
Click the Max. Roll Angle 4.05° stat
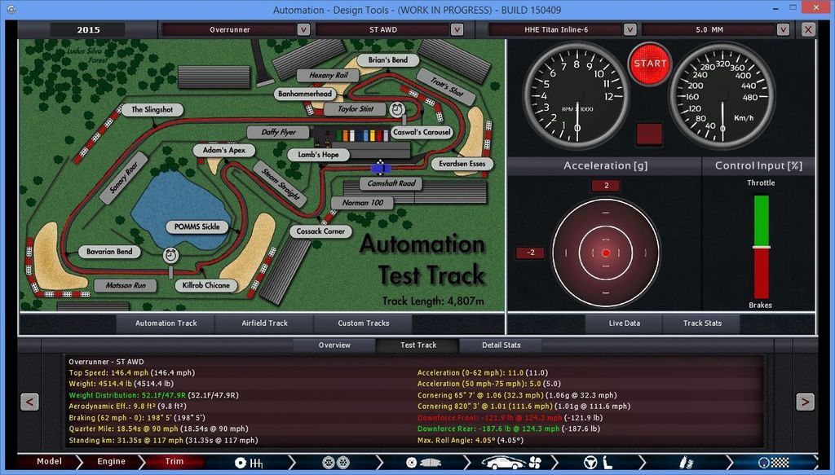[x=471, y=441]
